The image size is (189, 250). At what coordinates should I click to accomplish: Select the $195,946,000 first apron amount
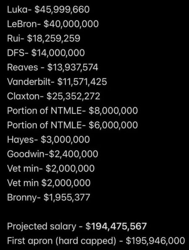[155, 241]
